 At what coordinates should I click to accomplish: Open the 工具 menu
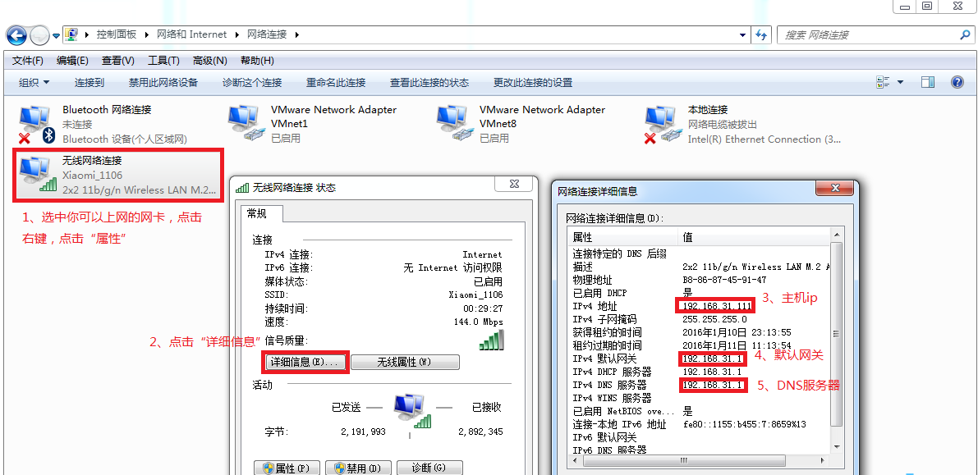pyautogui.click(x=163, y=60)
